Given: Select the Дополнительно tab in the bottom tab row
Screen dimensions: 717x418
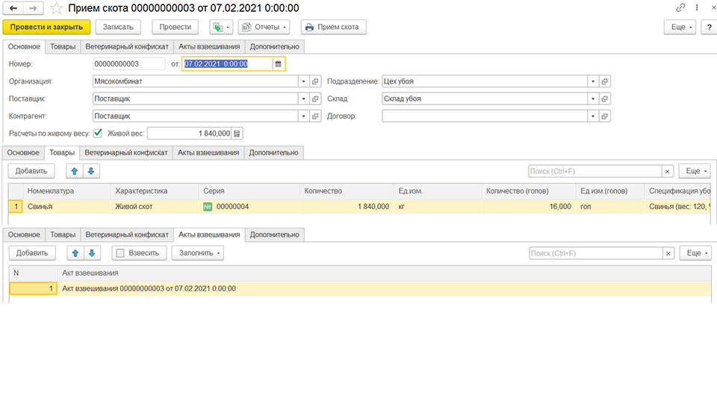Looking at the screenshot, I should coord(274,235).
